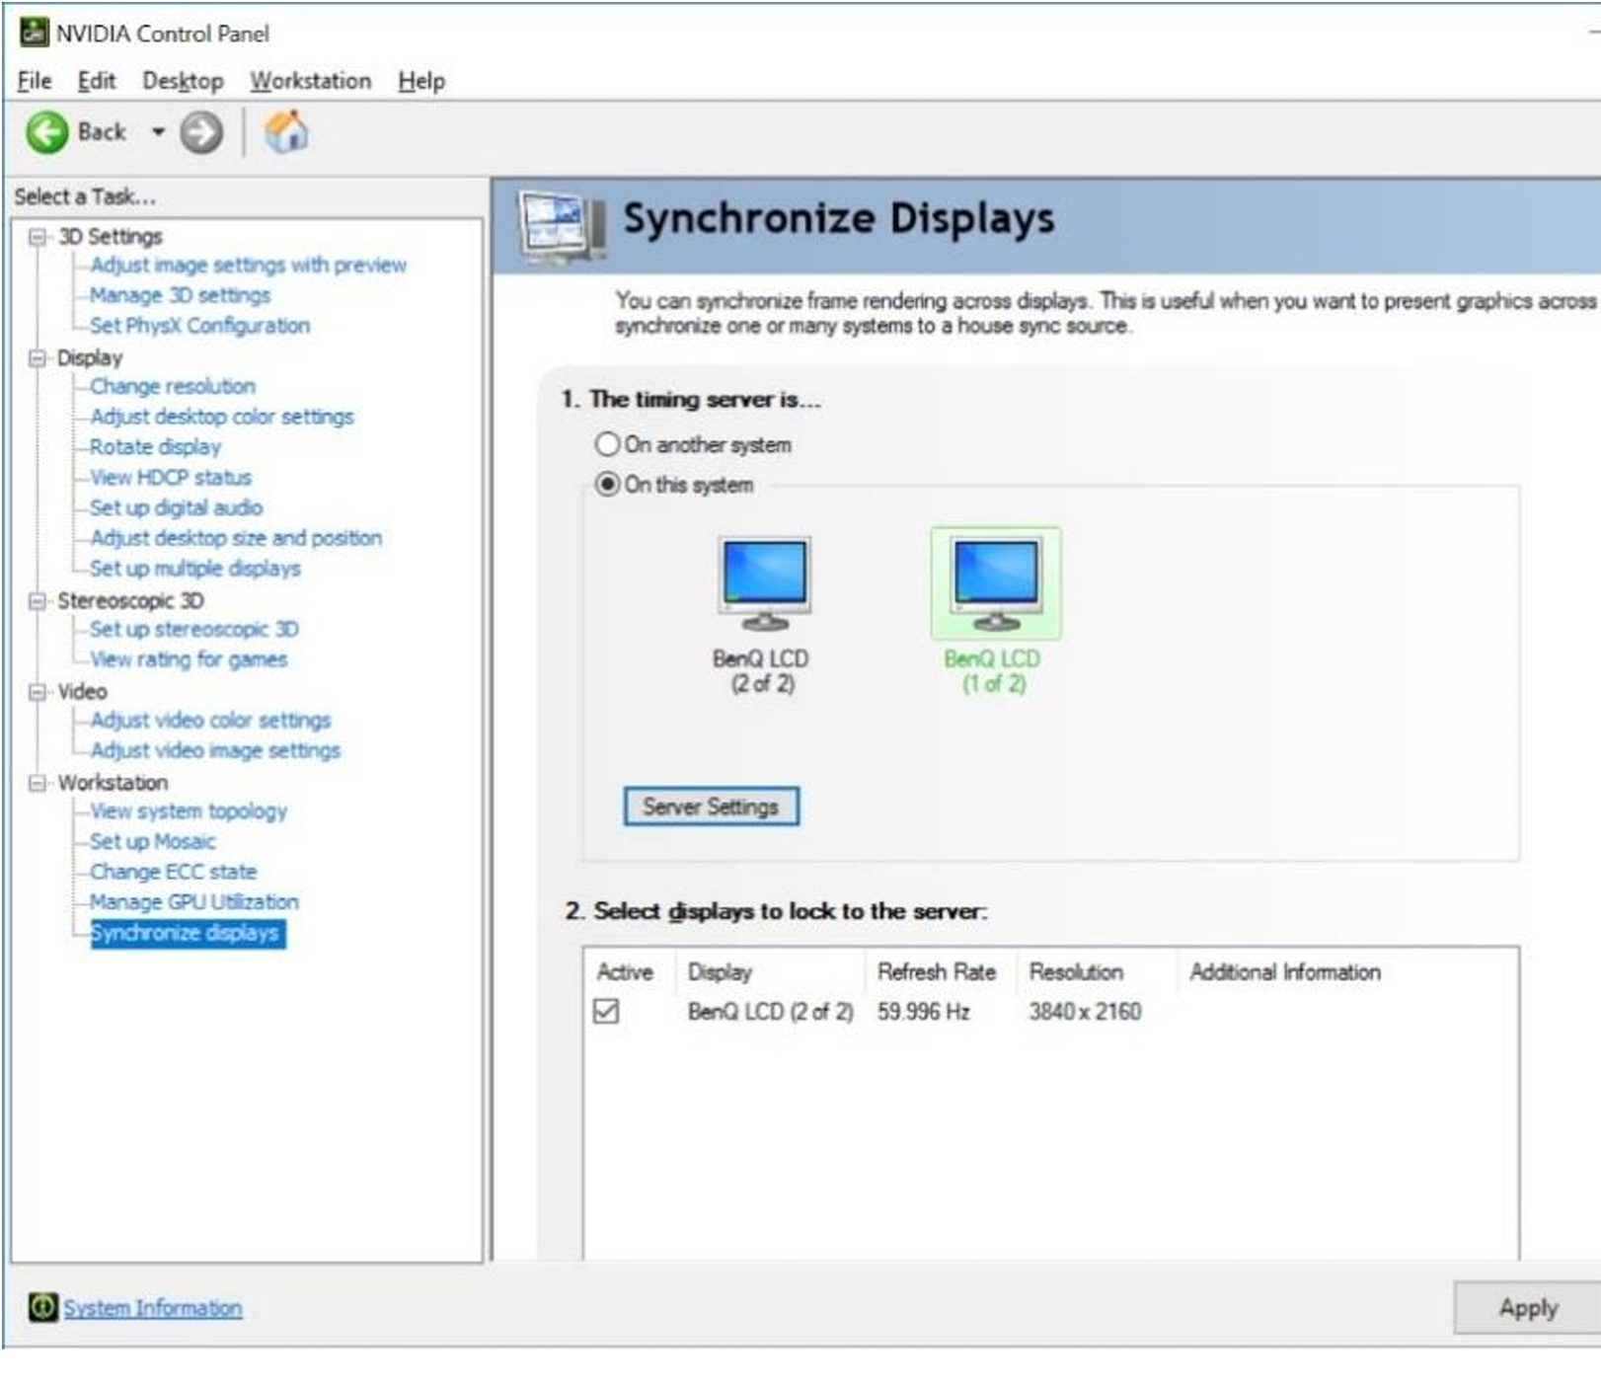
Task: Uncheck the Active checkbox for BenQ LCD
Action: (606, 1011)
